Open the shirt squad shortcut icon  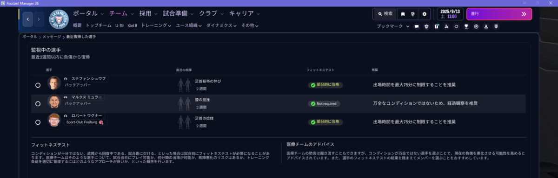[426, 26]
